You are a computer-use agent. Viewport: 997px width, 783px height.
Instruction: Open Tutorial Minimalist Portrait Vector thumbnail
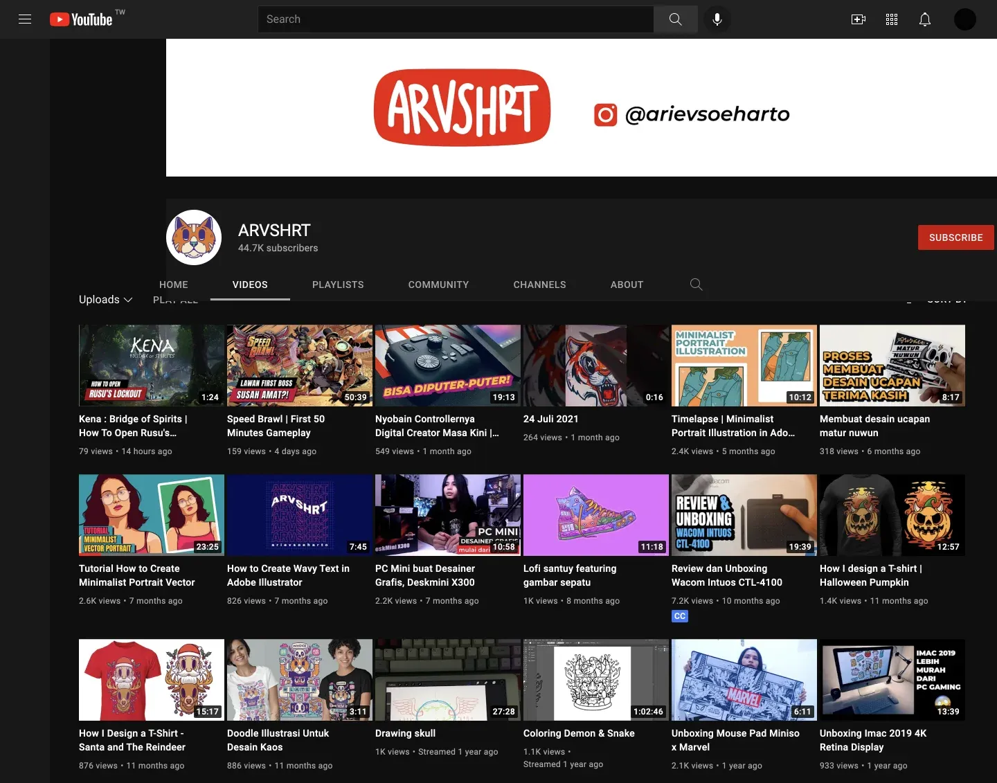click(152, 515)
